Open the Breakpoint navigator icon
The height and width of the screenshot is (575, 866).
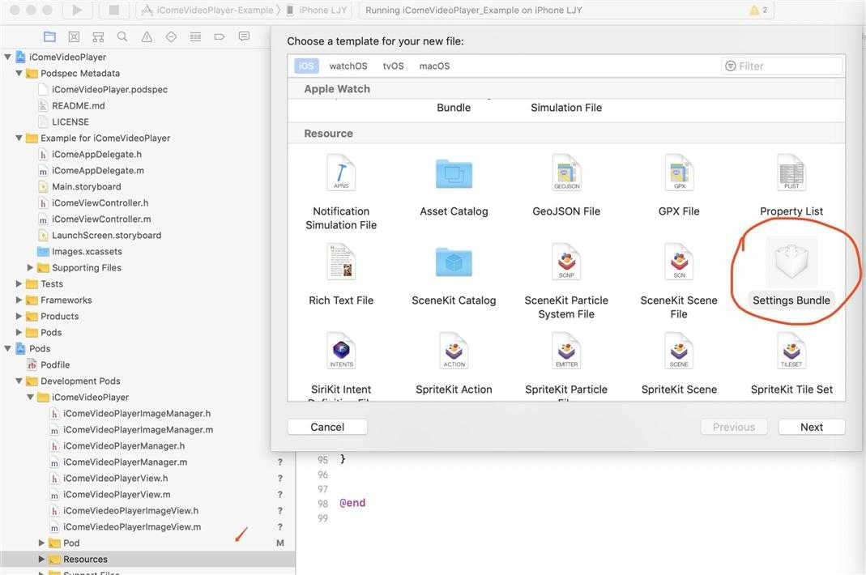tap(220, 36)
